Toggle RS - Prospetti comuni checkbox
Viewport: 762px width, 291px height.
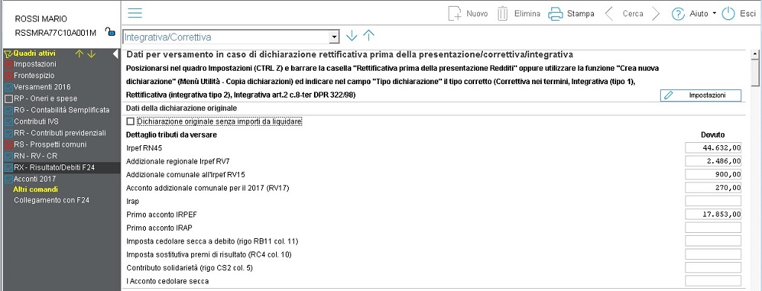(x=8, y=145)
